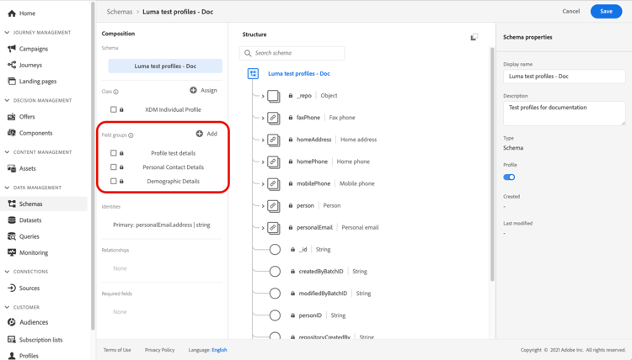Open Home from the sidebar

(x=21, y=13)
